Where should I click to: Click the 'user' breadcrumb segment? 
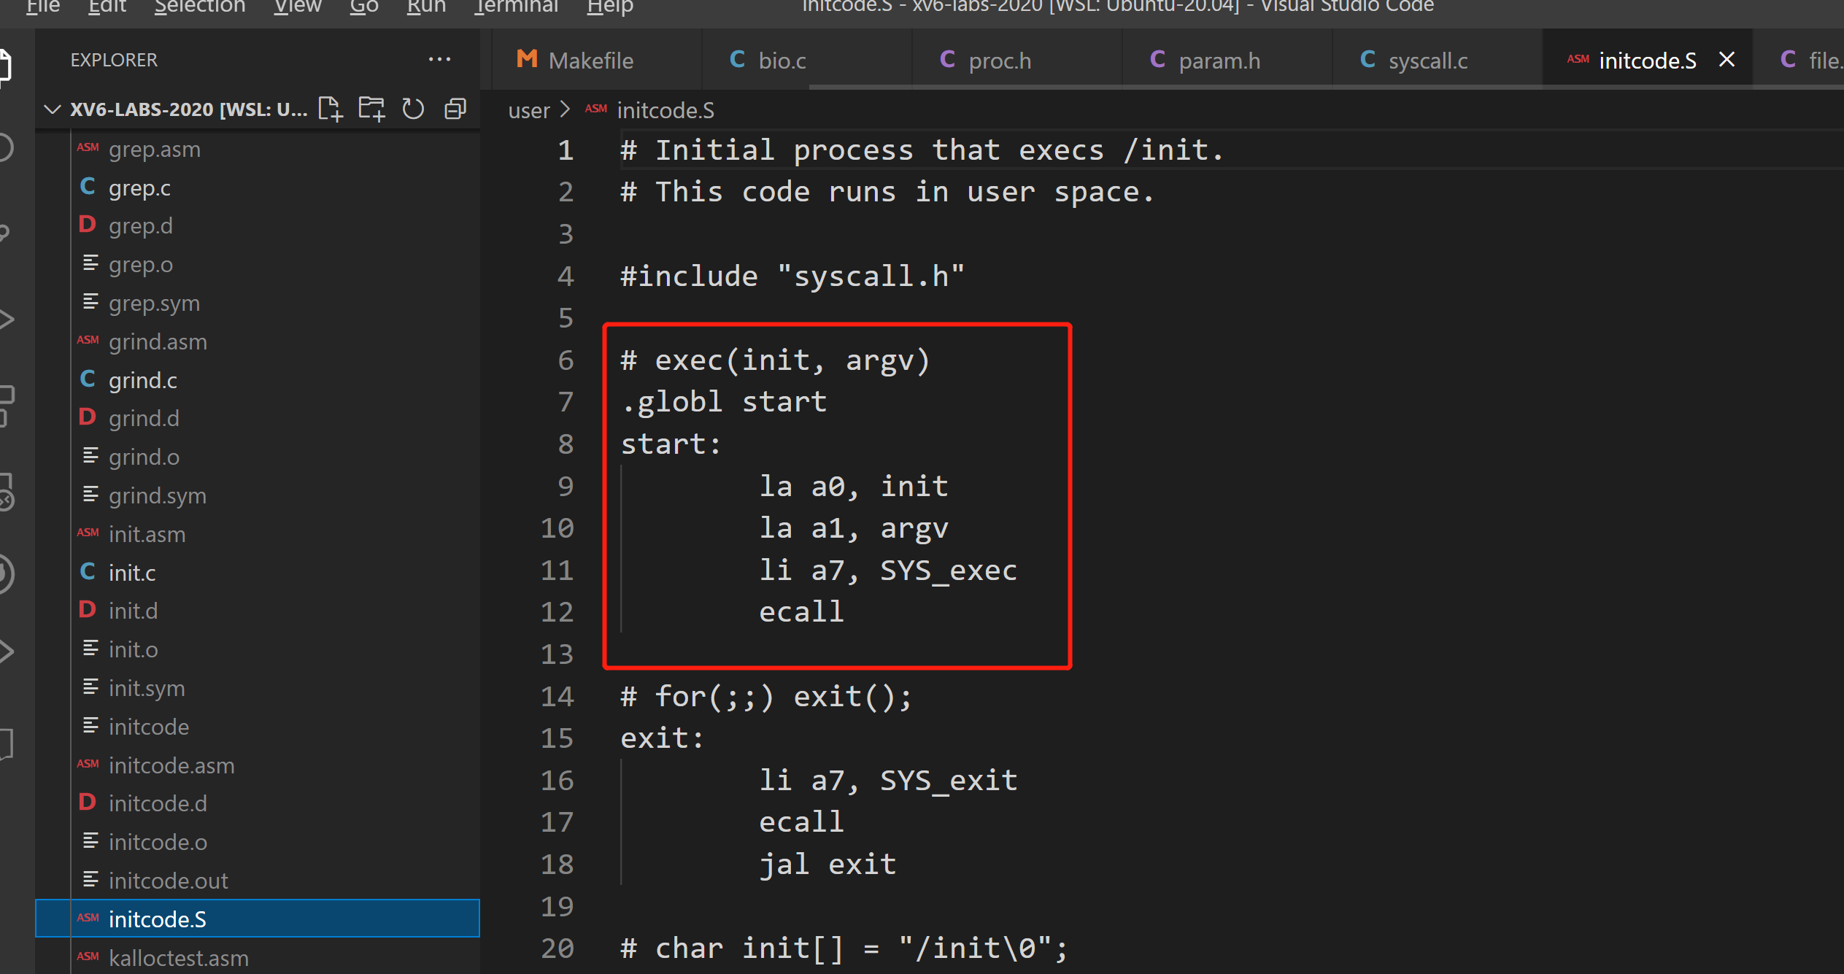click(x=528, y=111)
